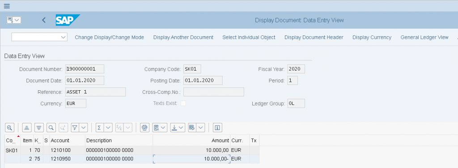The width and height of the screenshot is (458, 168).
Task: Click the Cross-Comp.No. field
Action: pyautogui.click(x=213, y=92)
